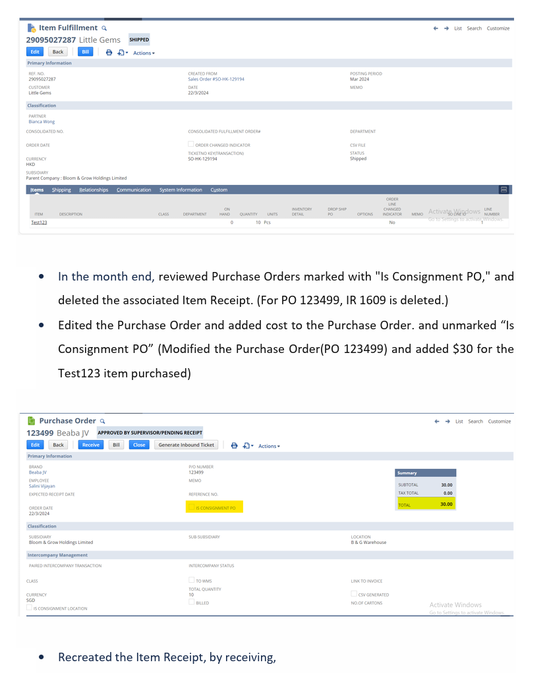
Task: Click the search magnifier beside Purchase Order title
Action: point(102,421)
